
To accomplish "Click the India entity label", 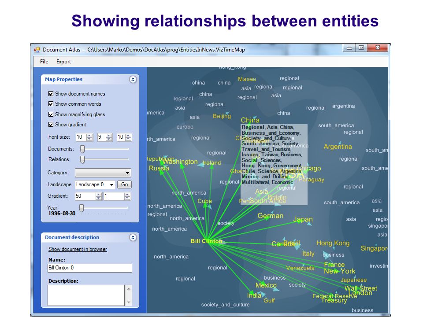I will [x=254, y=295].
